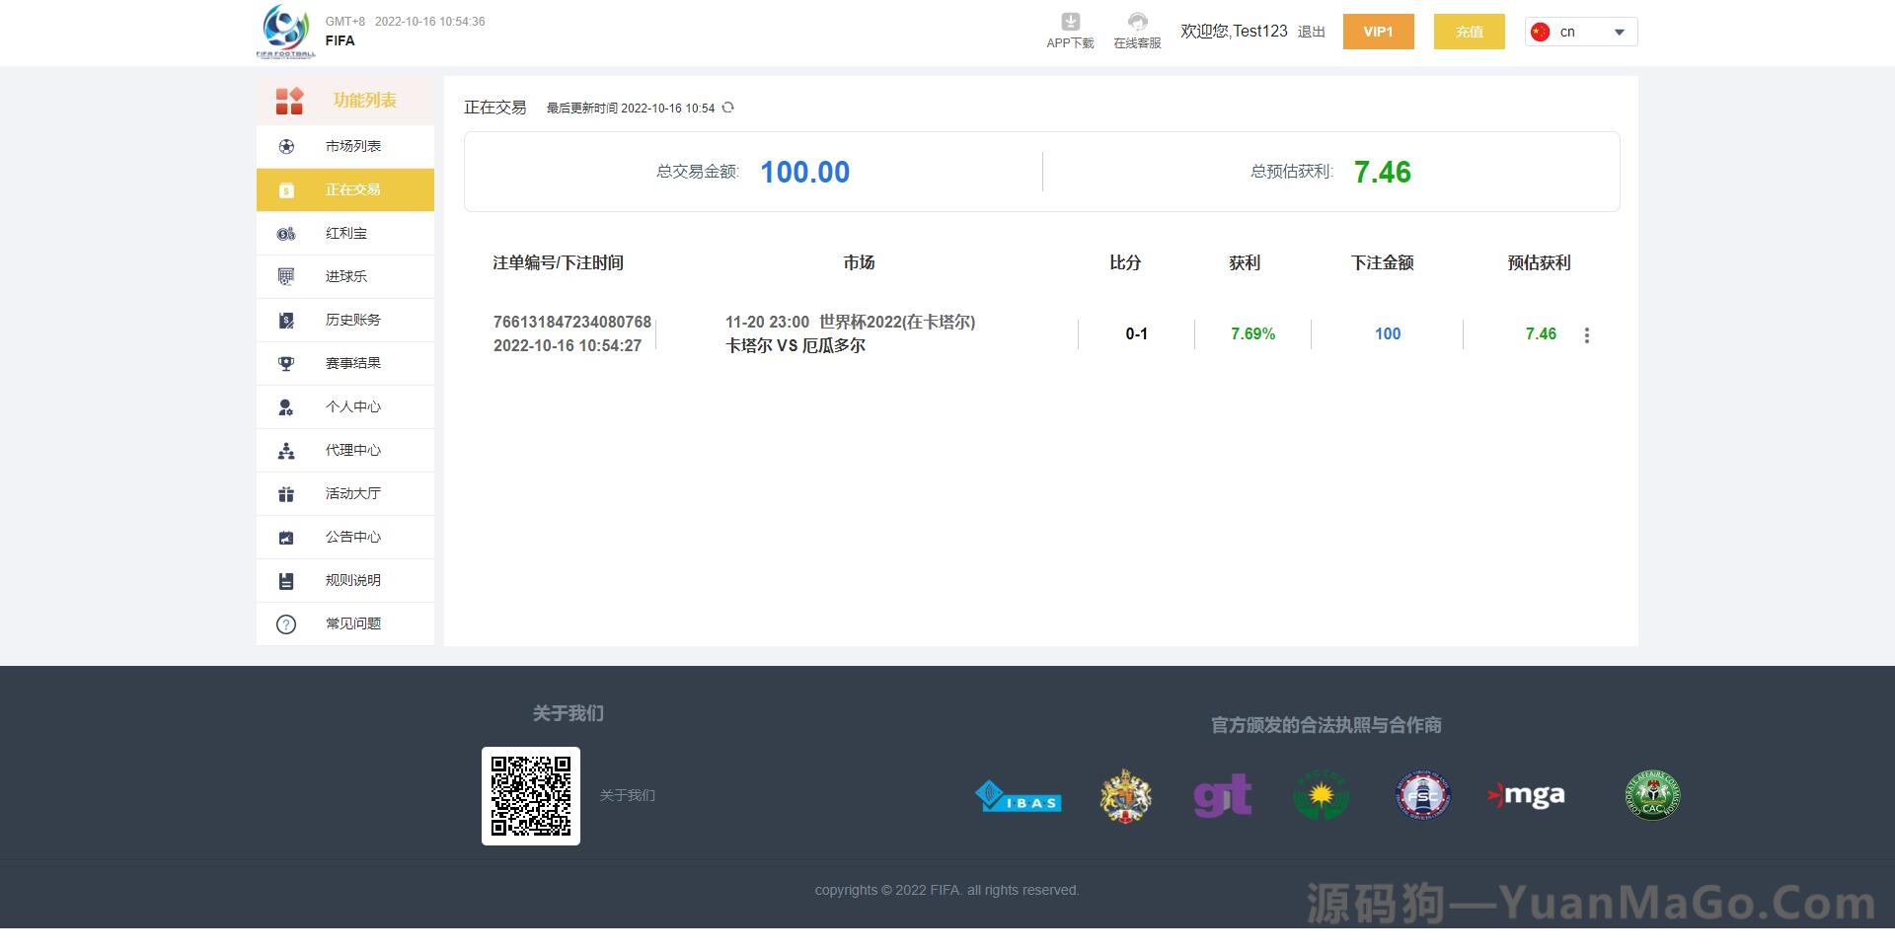
Task: Click the 进球乐 goal game icon
Action: pyautogui.click(x=286, y=276)
